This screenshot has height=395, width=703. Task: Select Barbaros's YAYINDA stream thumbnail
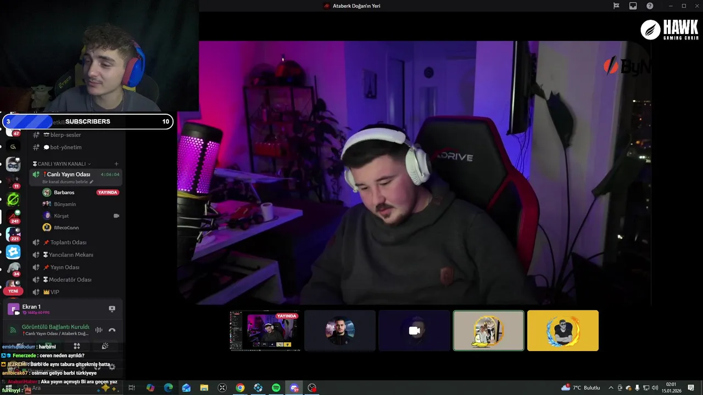pyautogui.click(x=265, y=330)
